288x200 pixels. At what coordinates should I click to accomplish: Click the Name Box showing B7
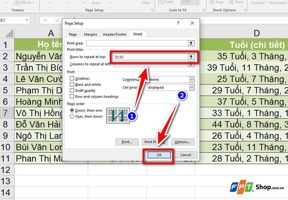point(13,20)
